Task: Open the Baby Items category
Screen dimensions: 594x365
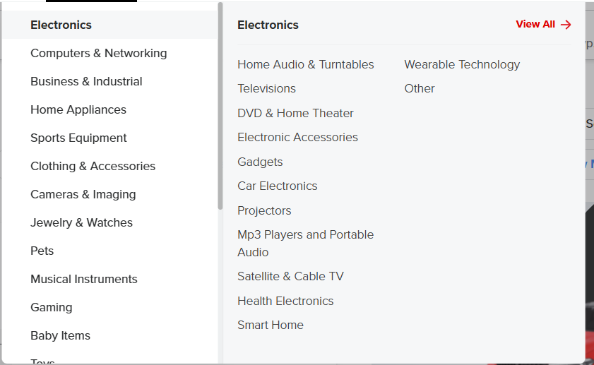Action: tap(60, 335)
